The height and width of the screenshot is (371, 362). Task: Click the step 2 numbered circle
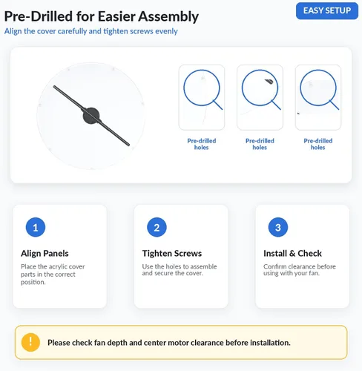click(x=157, y=227)
